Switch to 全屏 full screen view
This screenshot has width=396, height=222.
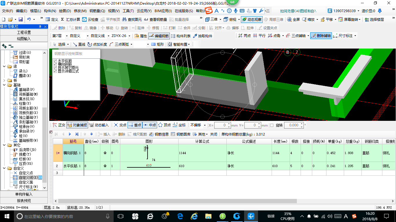(x=293, y=19)
